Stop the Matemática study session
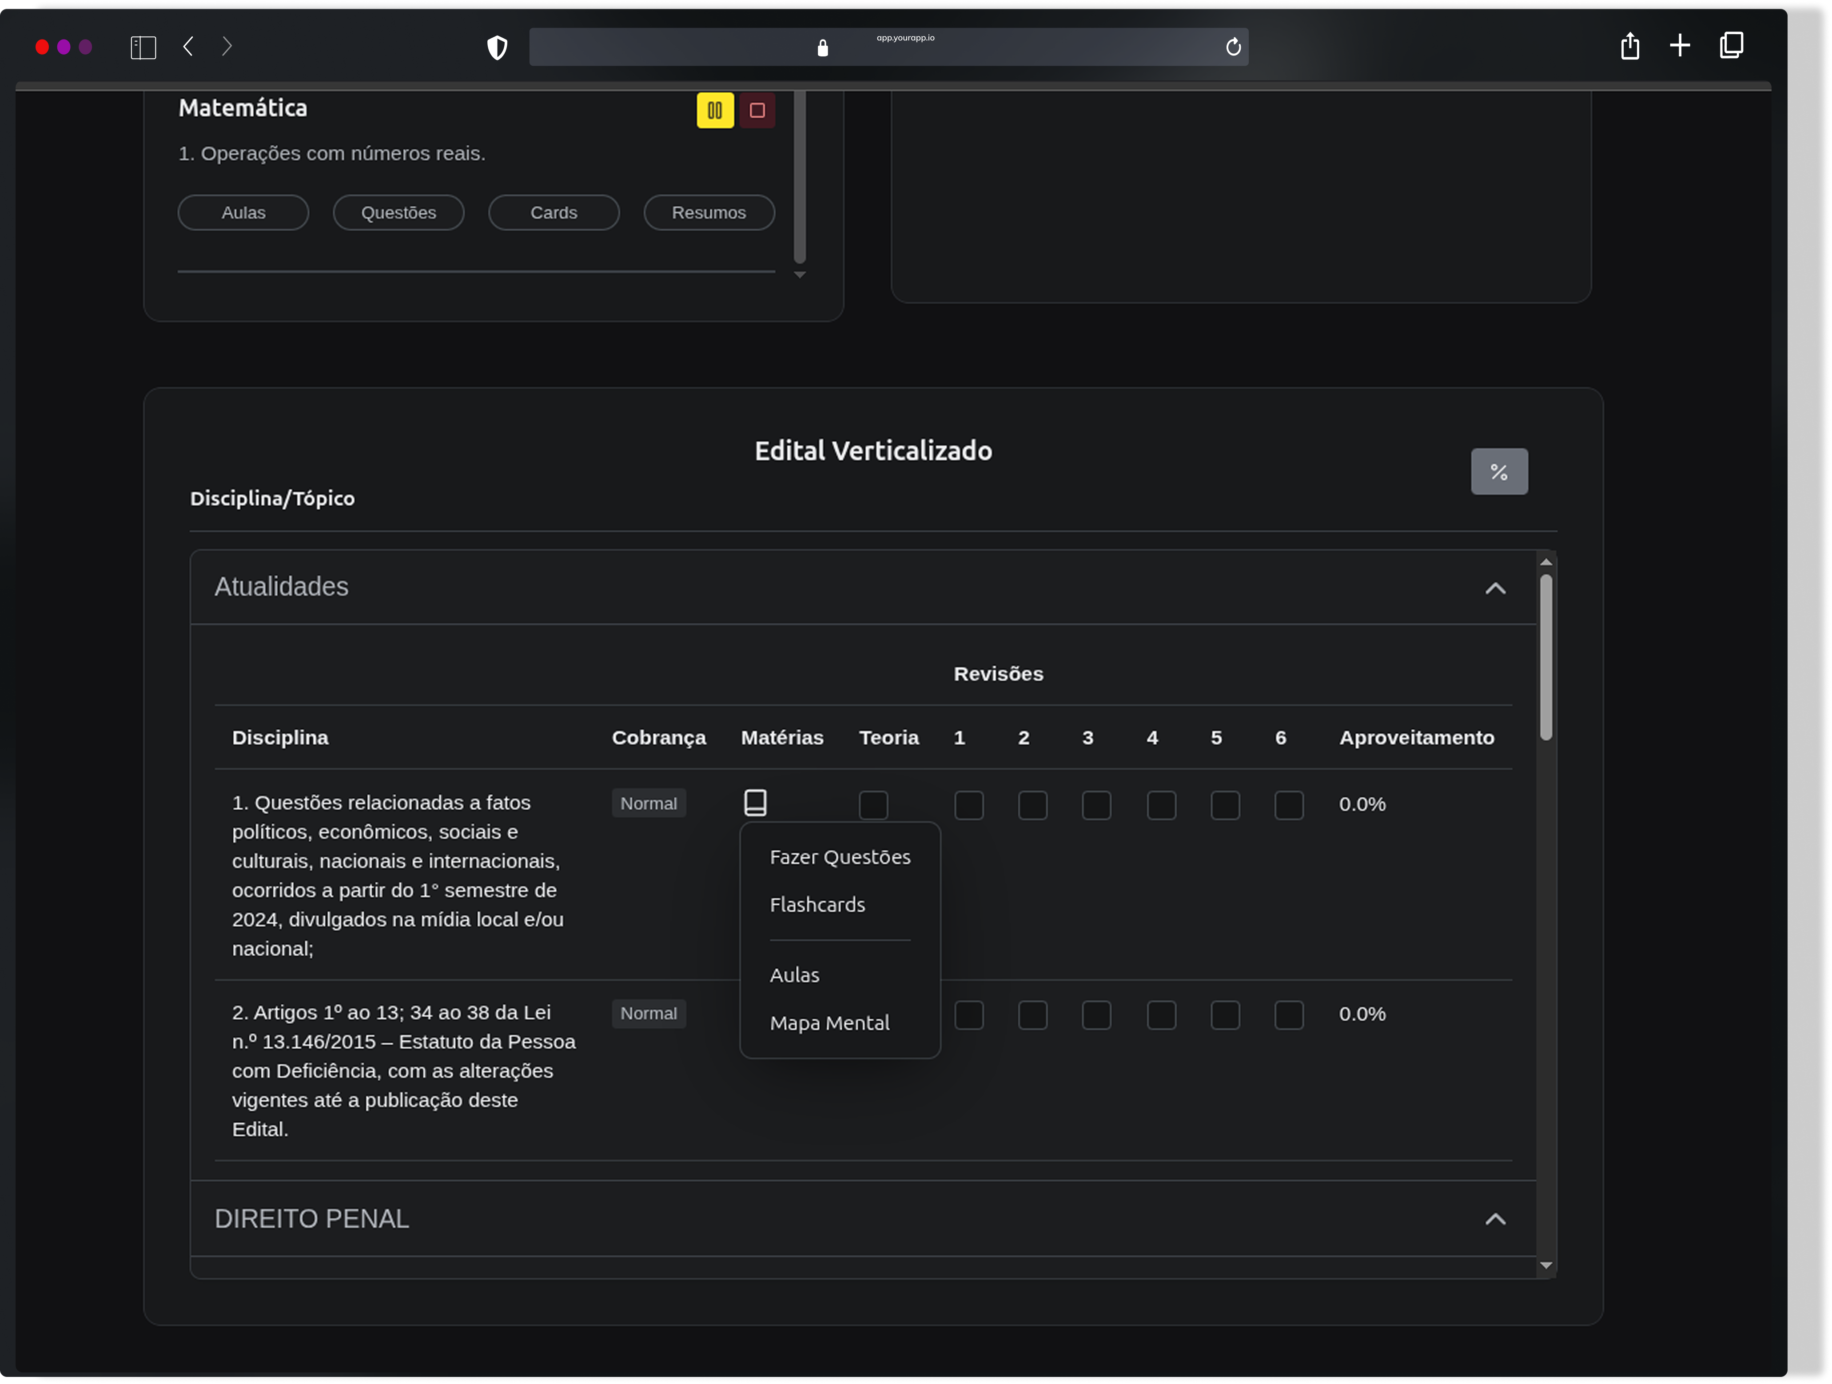The image size is (1832, 1384). [x=757, y=110]
